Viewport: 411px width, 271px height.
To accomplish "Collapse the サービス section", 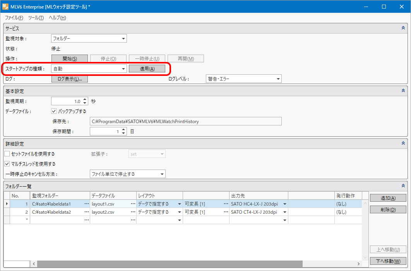I will pyautogui.click(x=403, y=28).
